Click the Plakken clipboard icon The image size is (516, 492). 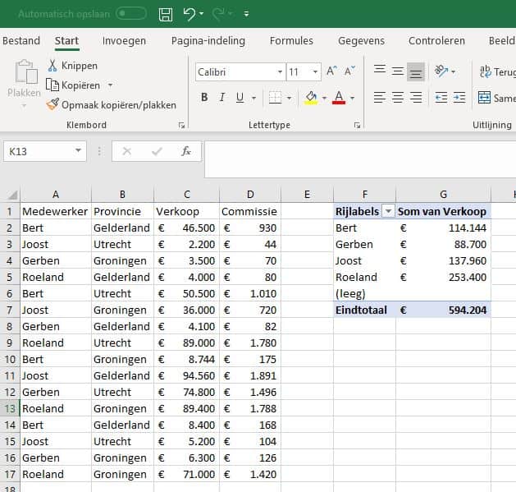(x=25, y=71)
